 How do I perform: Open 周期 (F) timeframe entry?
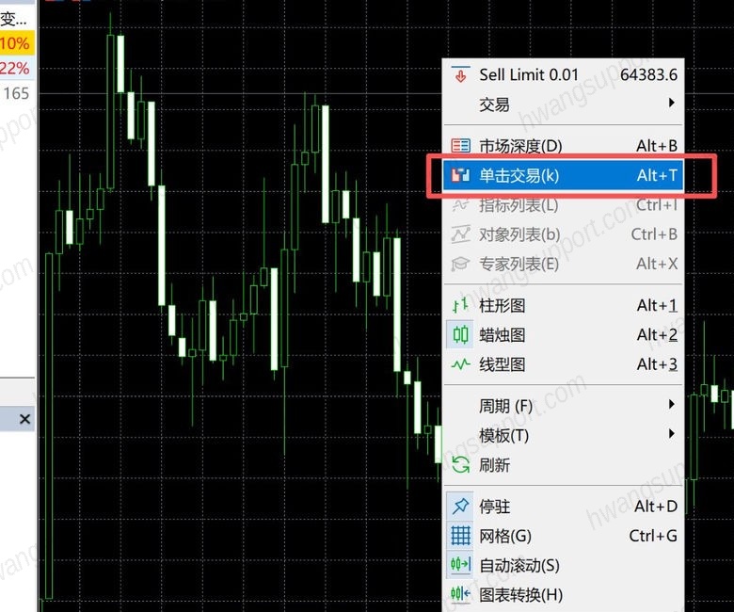564,406
